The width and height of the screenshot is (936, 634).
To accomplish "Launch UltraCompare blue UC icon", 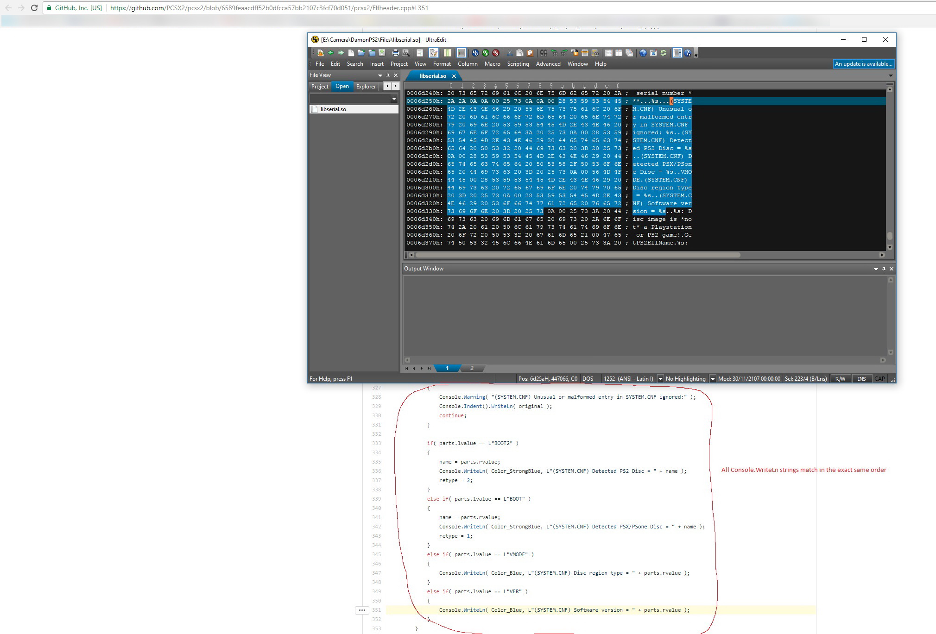I will pos(475,53).
